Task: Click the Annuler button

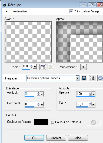Action: pyautogui.click(x=56, y=138)
